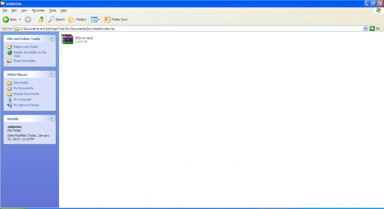Image resolution: width=384 pixels, height=209 pixels.
Task: Open the Favorites menu
Action: (x=38, y=10)
